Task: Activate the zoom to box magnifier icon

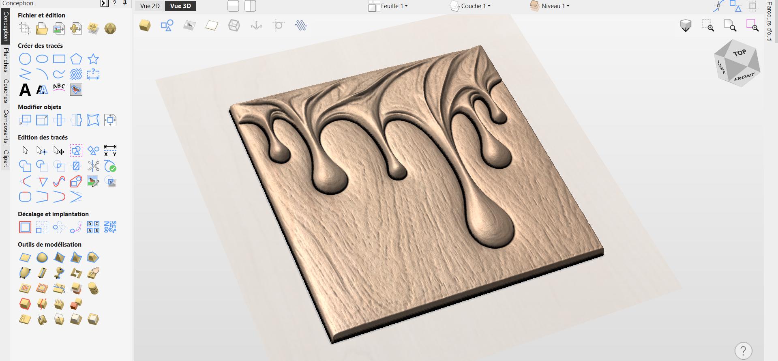Action: 708,26
